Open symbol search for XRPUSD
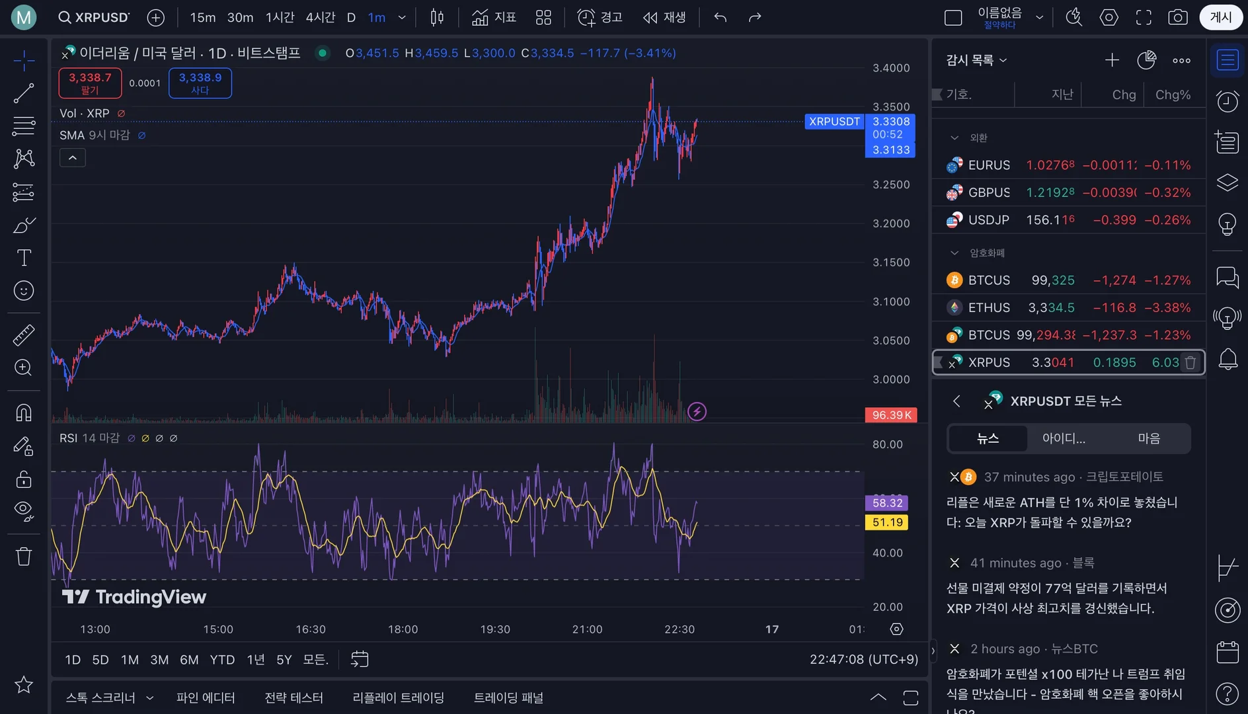 click(x=94, y=18)
